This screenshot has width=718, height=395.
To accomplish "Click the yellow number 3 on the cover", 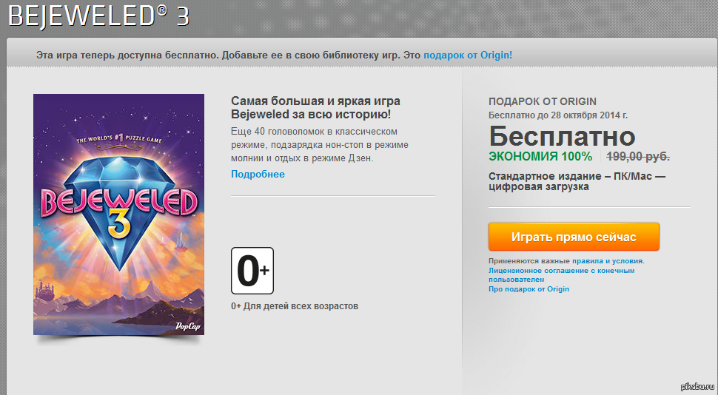I will point(119,225).
